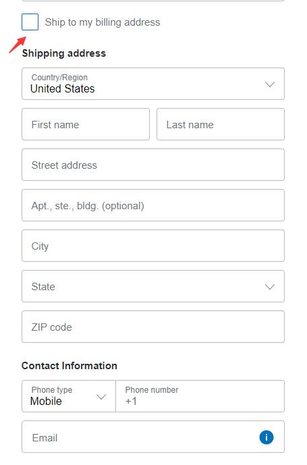Focus the First name input field
307x465 pixels.
pyautogui.click(x=86, y=124)
